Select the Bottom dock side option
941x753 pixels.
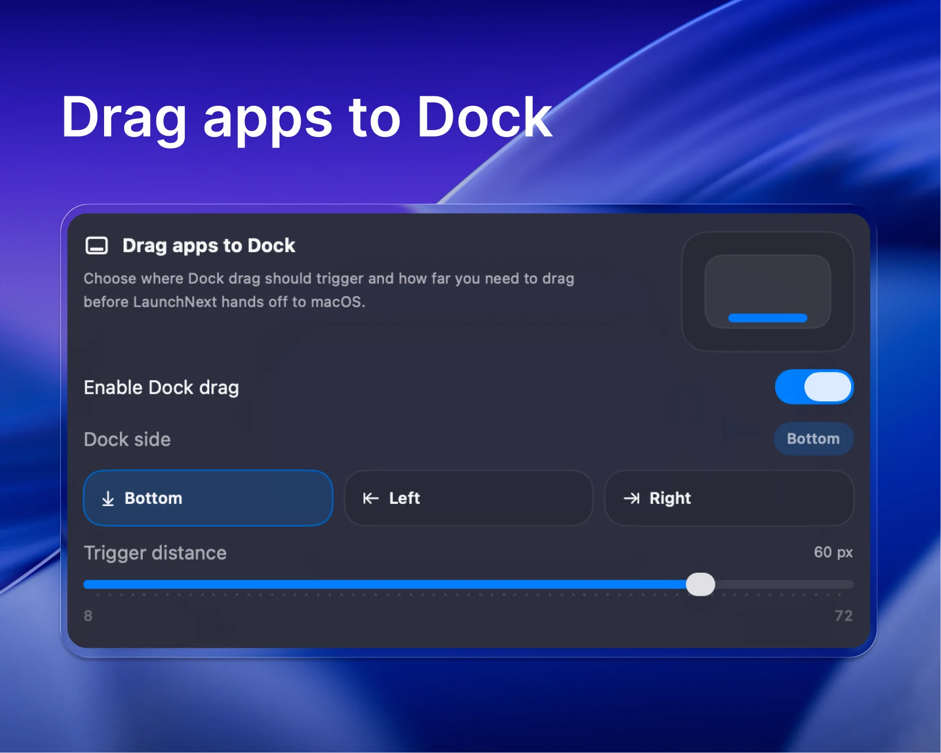click(x=207, y=498)
